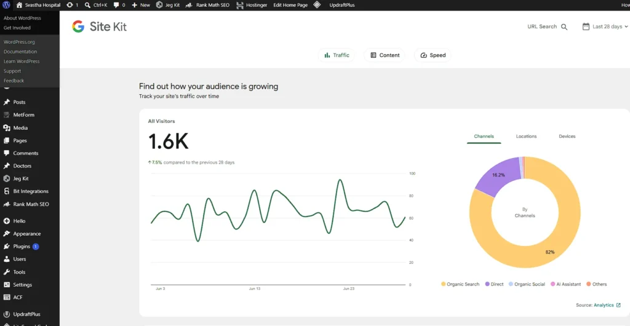The image size is (630, 326).
Task: Select the Speed navigation chip
Action: [x=433, y=55]
